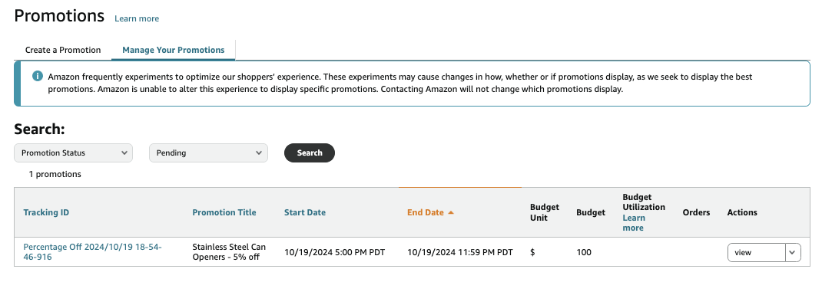Image resolution: width=822 pixels, height=292 pixels.
Task: Select the Manage Your Promotions tab
Action: coord(174,51)
